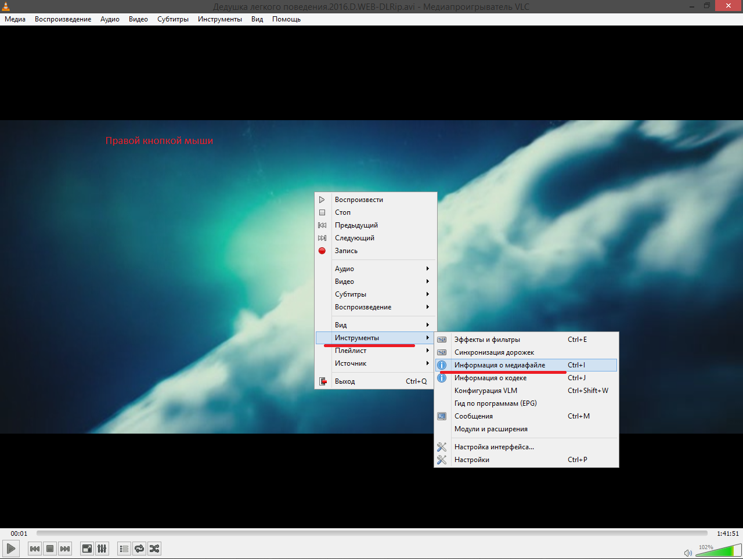
Task: Toggle fullscreen video mode icon
Action: pyautogui.click(x=86, y=549)
